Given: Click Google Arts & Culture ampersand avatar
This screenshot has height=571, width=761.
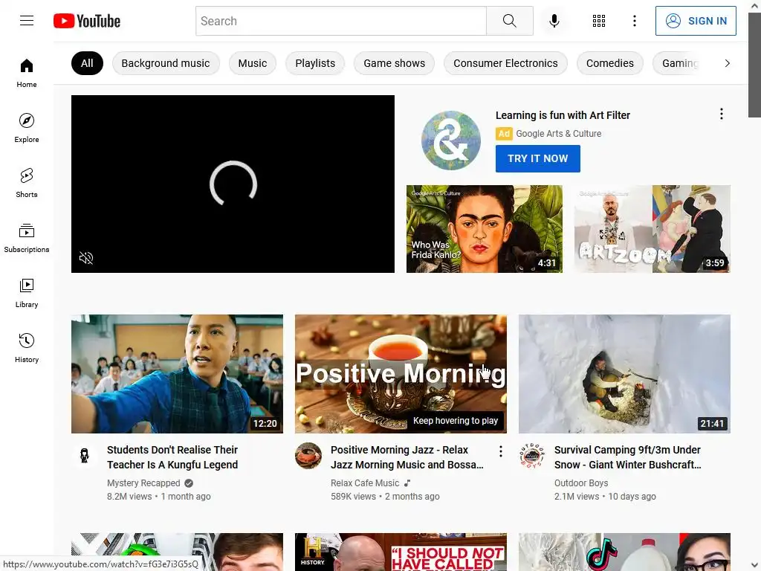Looking at the screenshot, I should click(451, 141).
